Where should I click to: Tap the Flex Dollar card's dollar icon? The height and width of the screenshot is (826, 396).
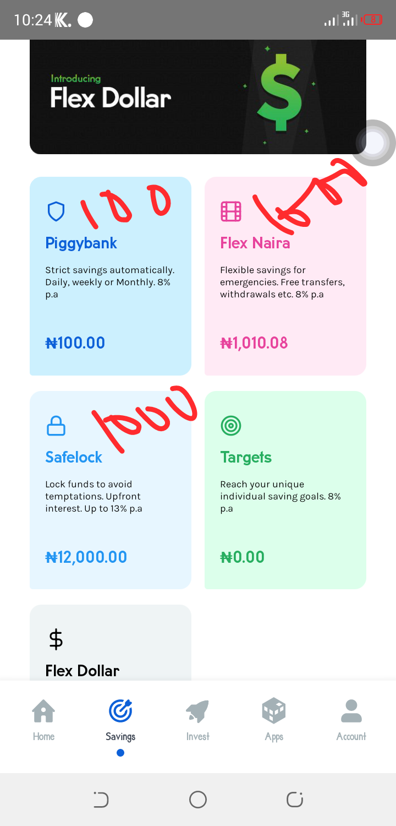56,639
